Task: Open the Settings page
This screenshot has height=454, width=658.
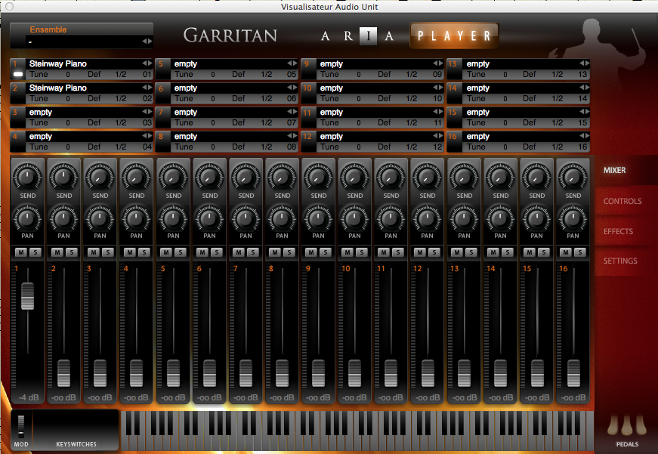Action: coord(620,261)
